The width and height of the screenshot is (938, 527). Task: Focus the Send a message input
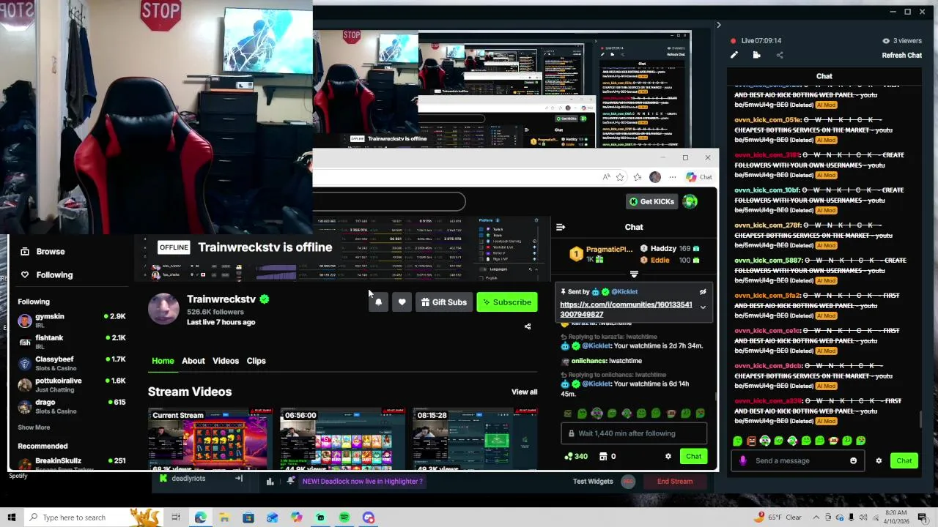[x=797, y=460]
